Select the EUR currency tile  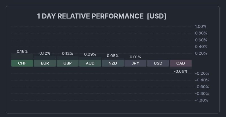tap(45, 63)
